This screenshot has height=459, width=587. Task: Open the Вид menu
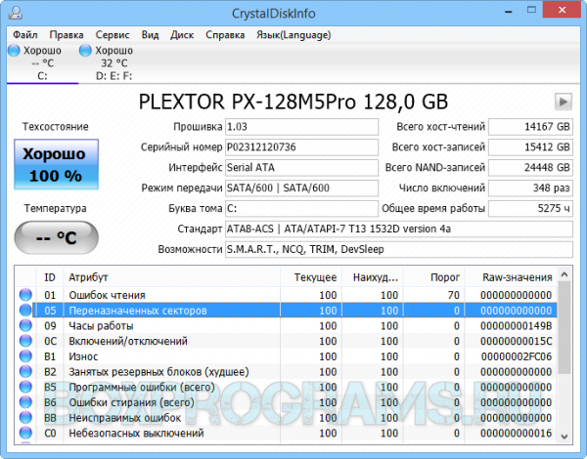coord(150,35)
